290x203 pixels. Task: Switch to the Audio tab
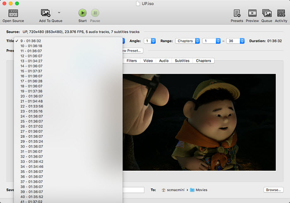coord(164,61)
